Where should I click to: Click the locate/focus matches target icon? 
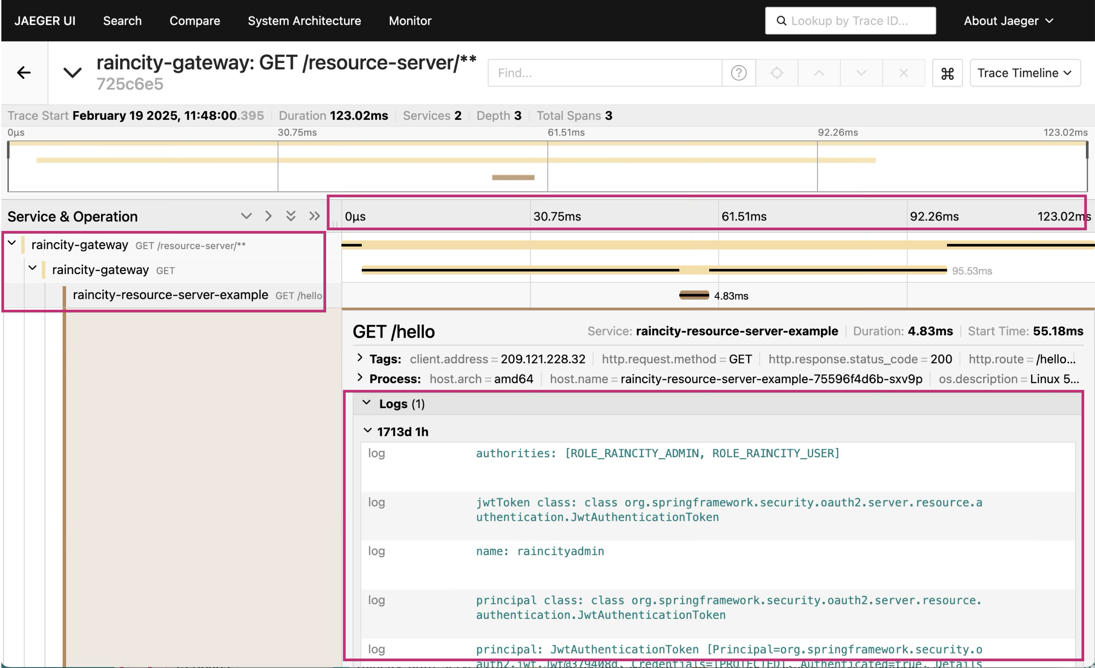coord(776,73)
